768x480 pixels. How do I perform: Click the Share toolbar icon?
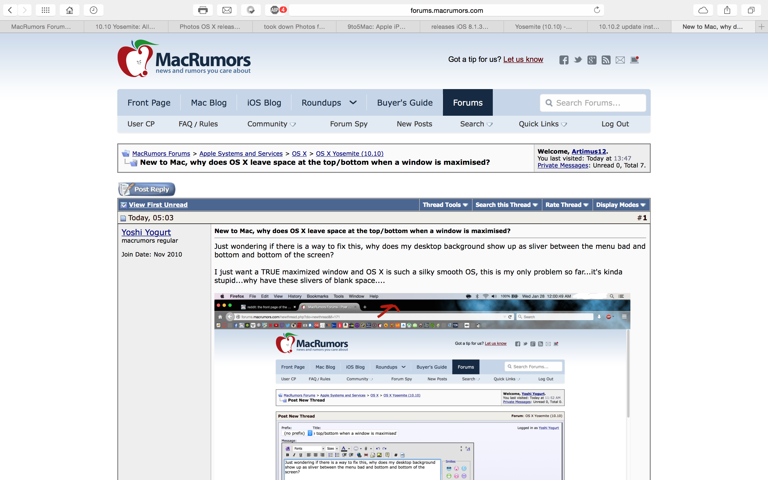[727, 10]
